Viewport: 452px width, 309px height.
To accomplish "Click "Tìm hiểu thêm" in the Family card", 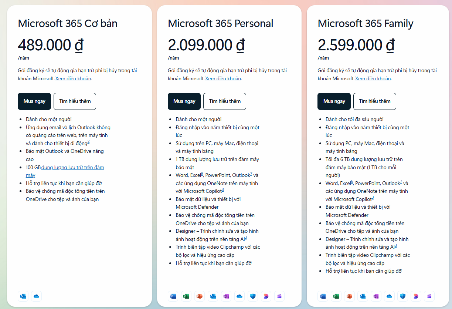I will [374, 101].
